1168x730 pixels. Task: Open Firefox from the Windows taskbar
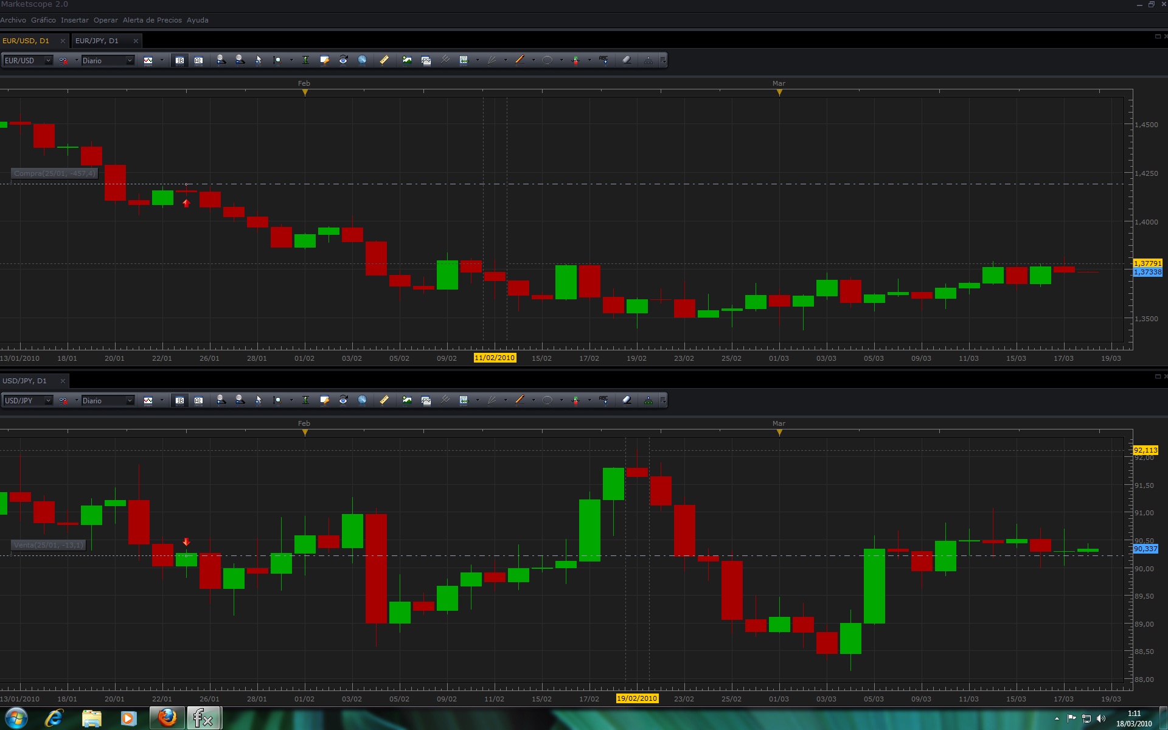pos(167,718)
